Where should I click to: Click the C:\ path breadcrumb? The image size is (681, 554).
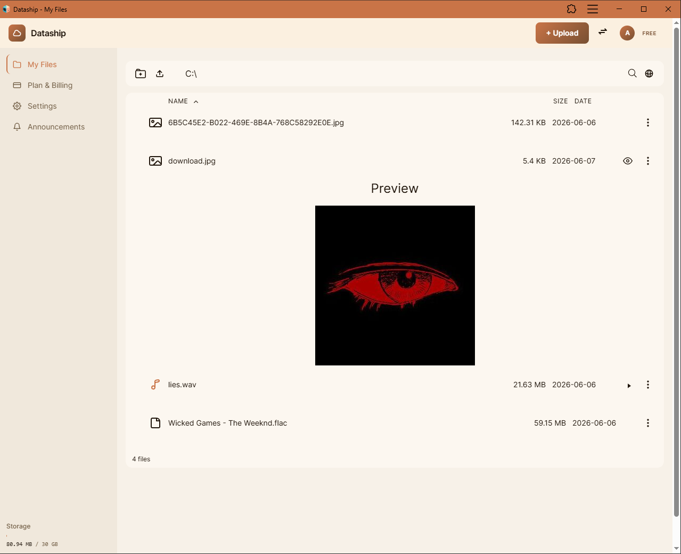tap(191, 74)
